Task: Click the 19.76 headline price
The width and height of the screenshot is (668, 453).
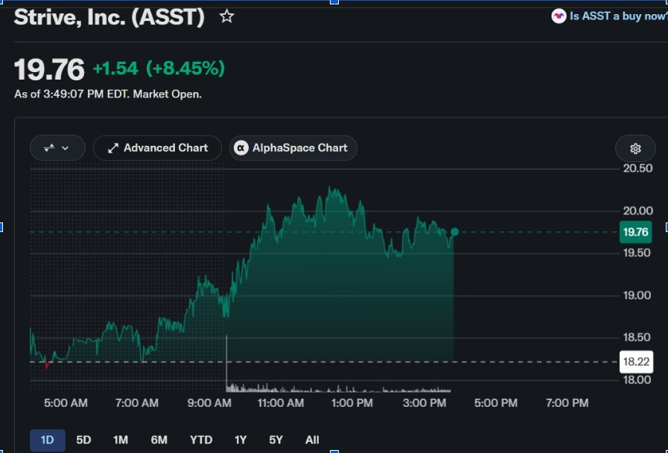Action: point(49,69)
